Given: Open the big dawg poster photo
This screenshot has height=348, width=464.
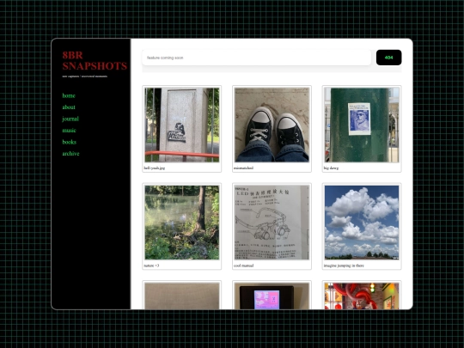Looking at the screenshot, I should coord(362,125).
